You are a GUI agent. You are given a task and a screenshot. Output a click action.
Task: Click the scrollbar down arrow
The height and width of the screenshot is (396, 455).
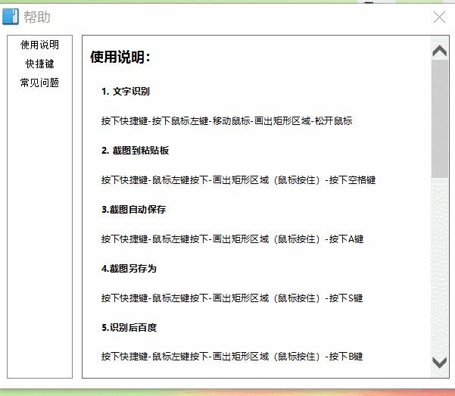440,363
